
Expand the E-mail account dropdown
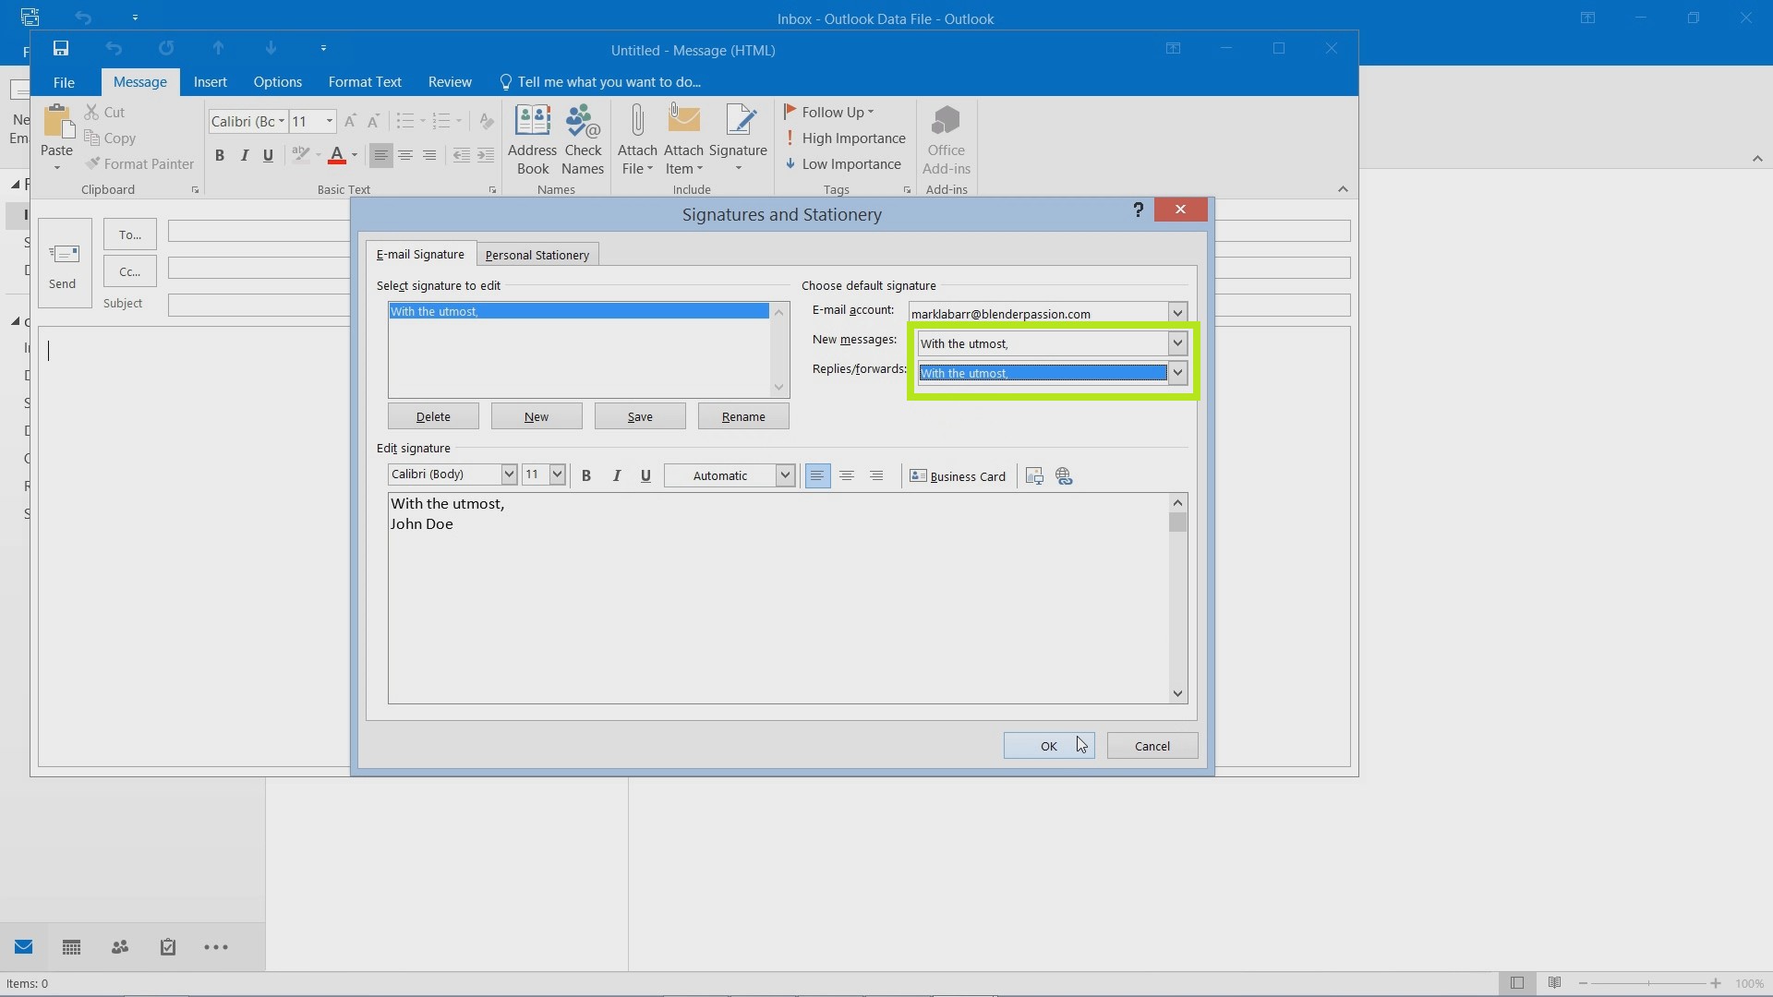[1176, 312]
